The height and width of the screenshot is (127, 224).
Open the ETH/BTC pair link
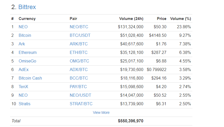(79, 52)
